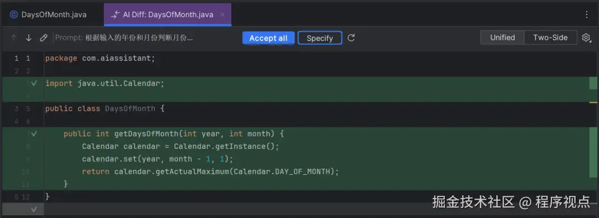This screenshot has width=599, height=218.
Task: Click the diff icon on AI Diff tab
Action: coord(115,15)
